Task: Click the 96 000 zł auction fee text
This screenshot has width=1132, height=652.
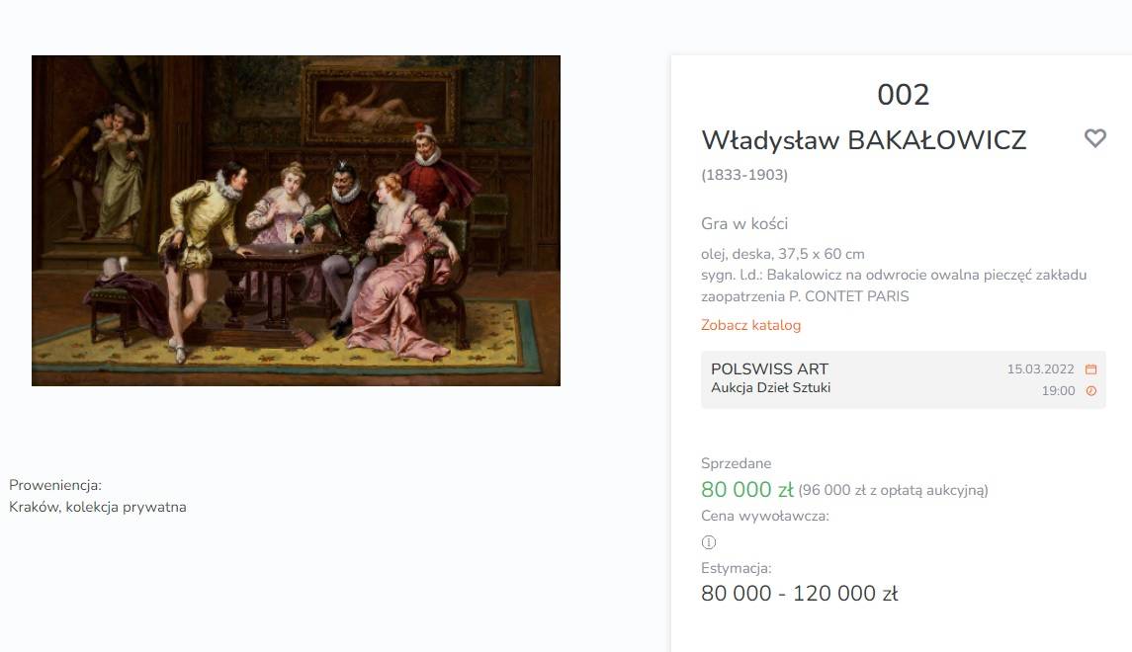Action: 893,490
